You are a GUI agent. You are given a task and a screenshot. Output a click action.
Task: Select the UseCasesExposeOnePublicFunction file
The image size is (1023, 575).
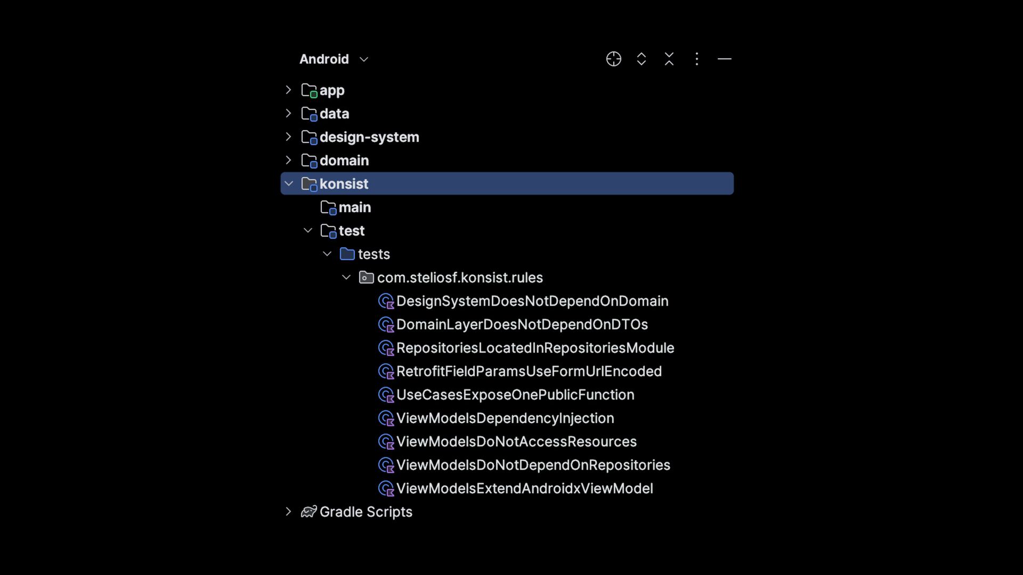point(506,395)
